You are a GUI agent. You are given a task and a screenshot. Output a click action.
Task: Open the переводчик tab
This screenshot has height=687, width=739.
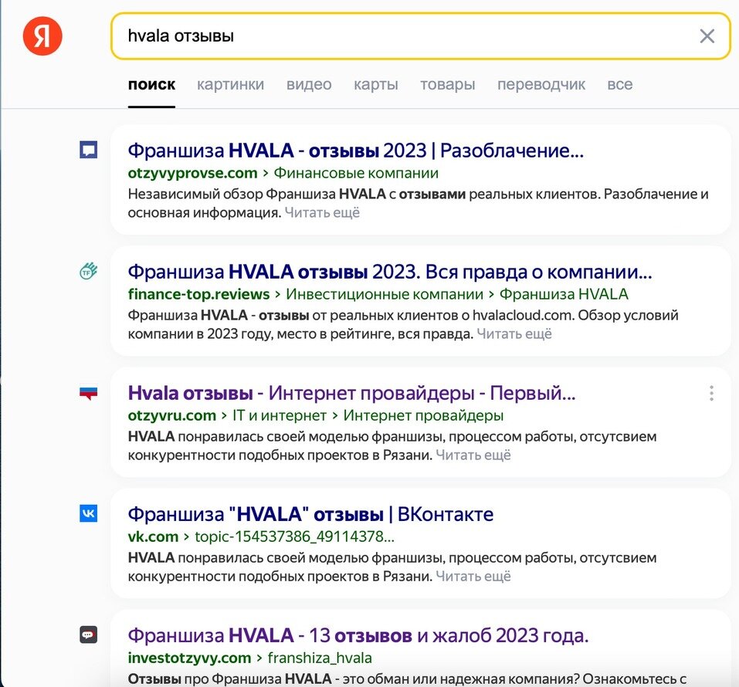[541, 84]
